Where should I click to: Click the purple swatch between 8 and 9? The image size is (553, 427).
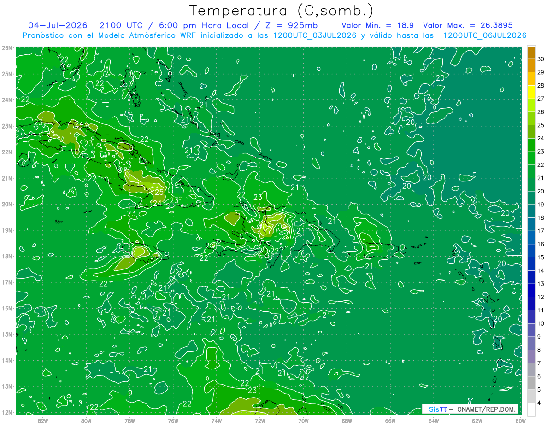click(531, 343)
